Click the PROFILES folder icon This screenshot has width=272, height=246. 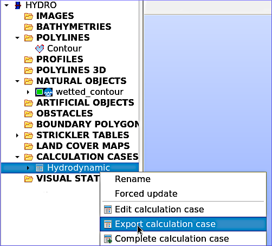point(29,60)
